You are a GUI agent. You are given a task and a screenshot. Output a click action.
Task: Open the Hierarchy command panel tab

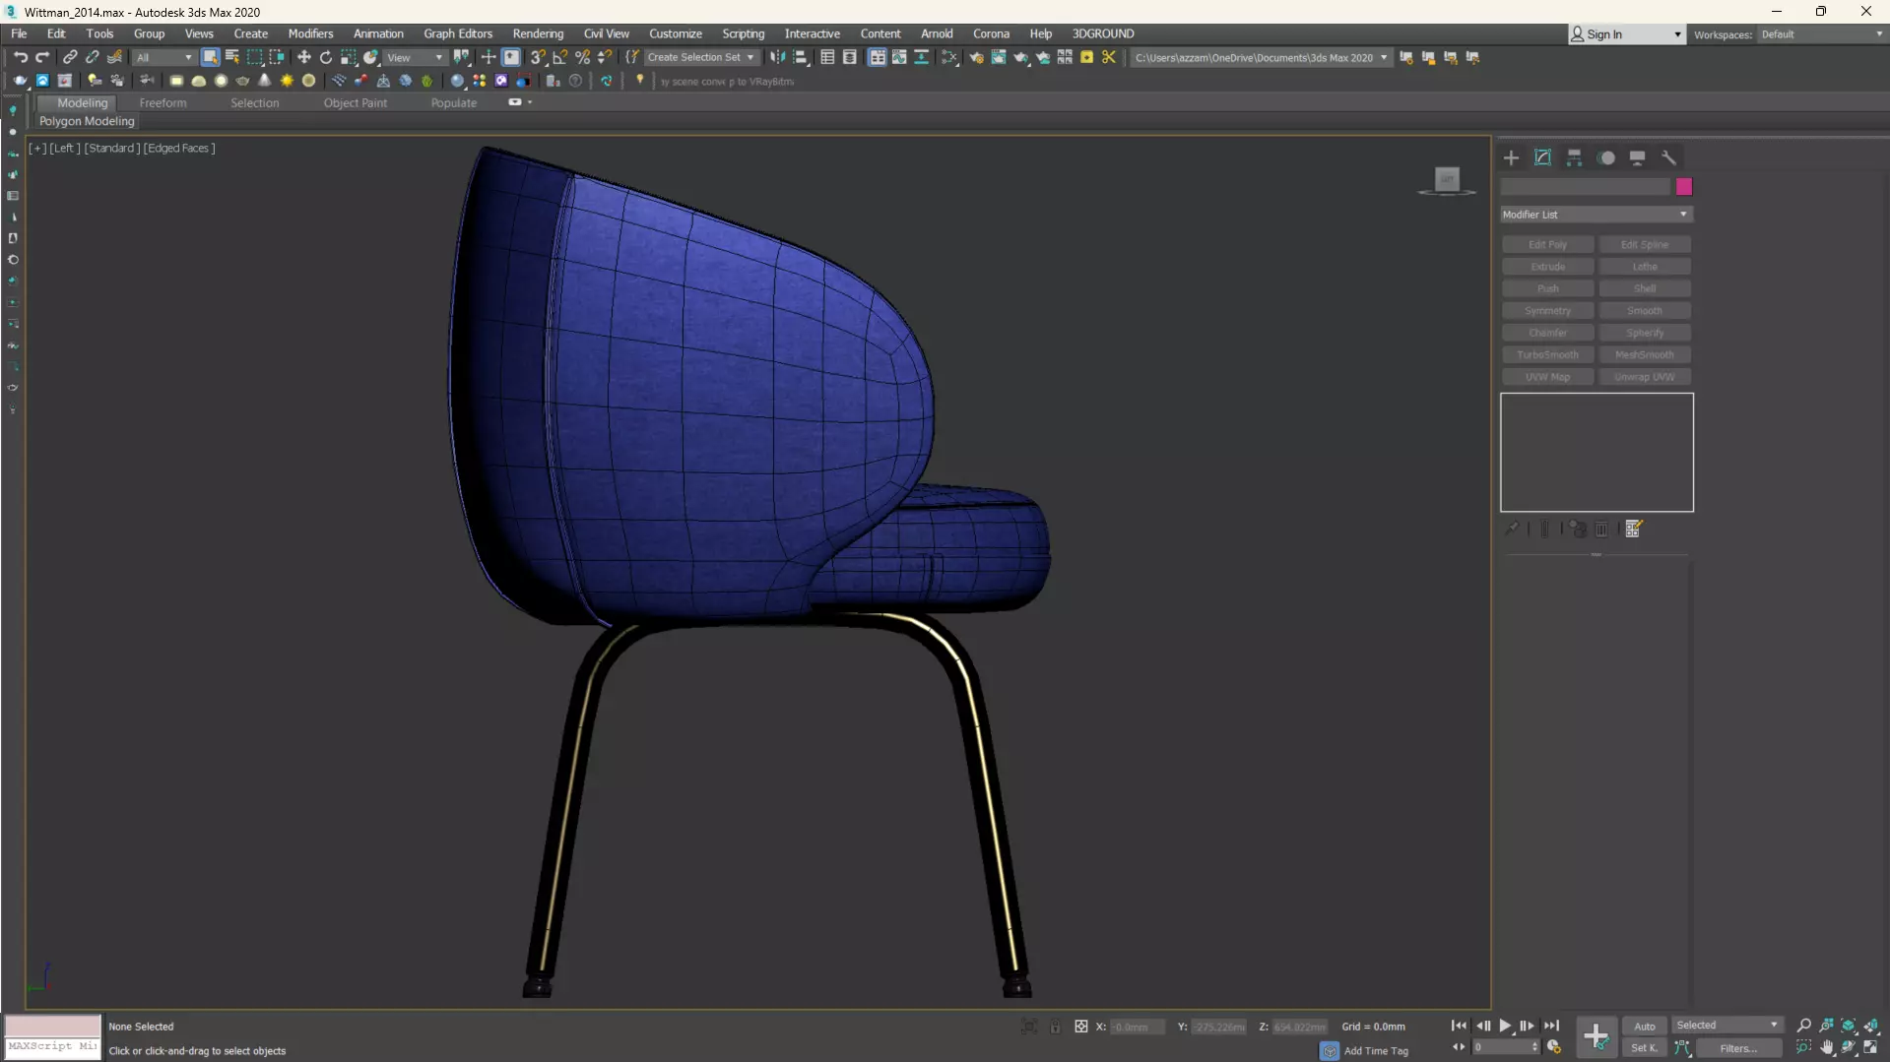(1574, 157)
